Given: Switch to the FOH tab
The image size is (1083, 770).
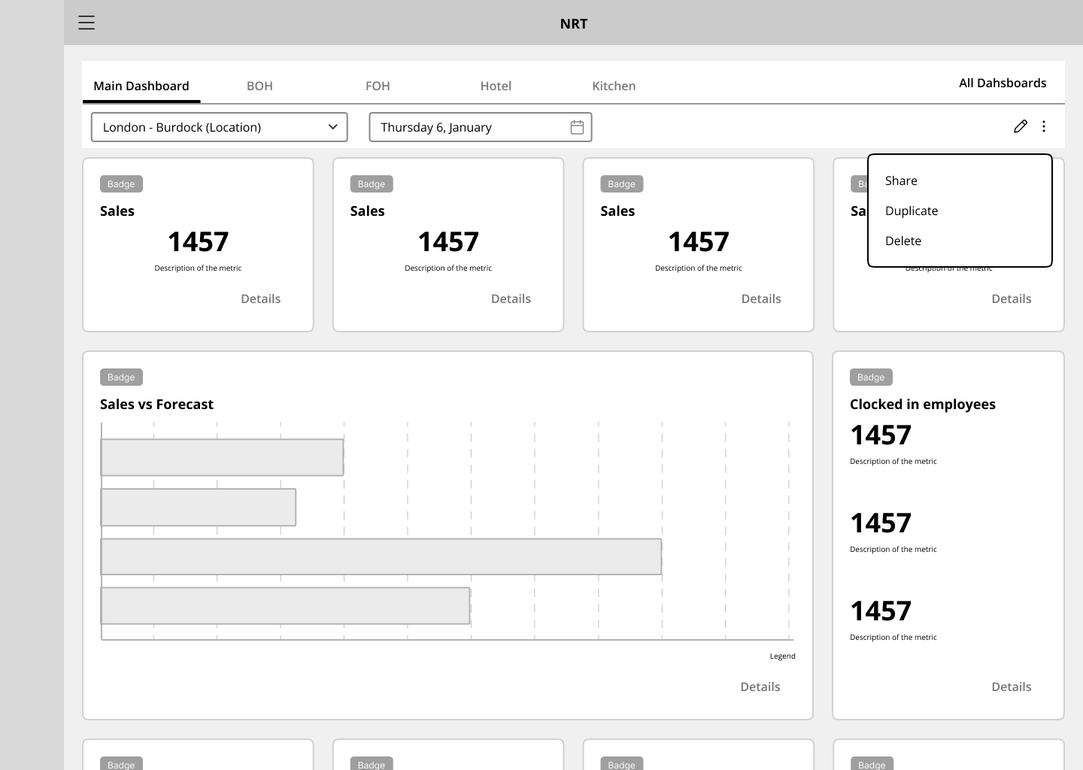Looking at the screenshot, I should (x=378, y=86).
